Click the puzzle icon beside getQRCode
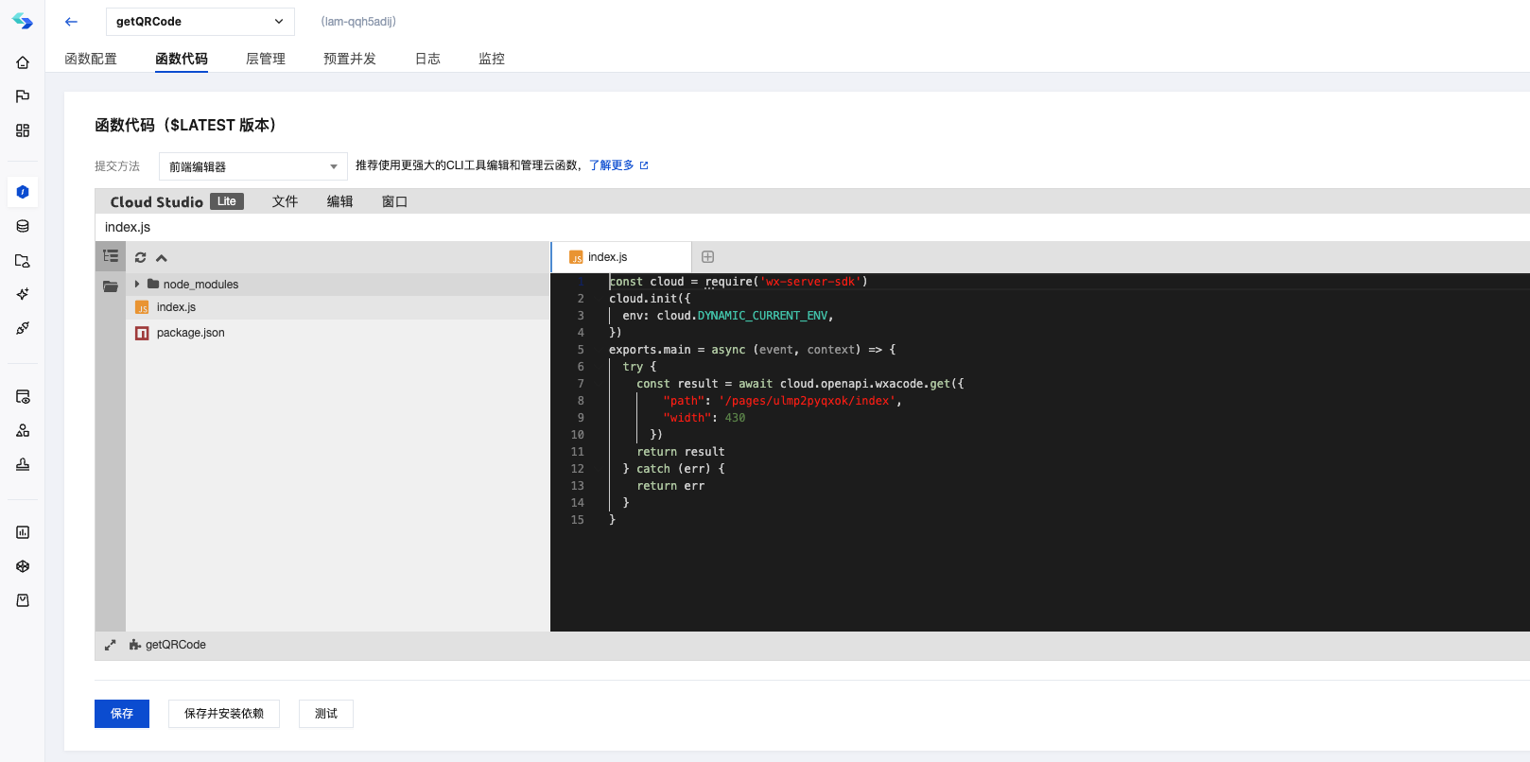1530x762 pixels. [x=135, y=645]
